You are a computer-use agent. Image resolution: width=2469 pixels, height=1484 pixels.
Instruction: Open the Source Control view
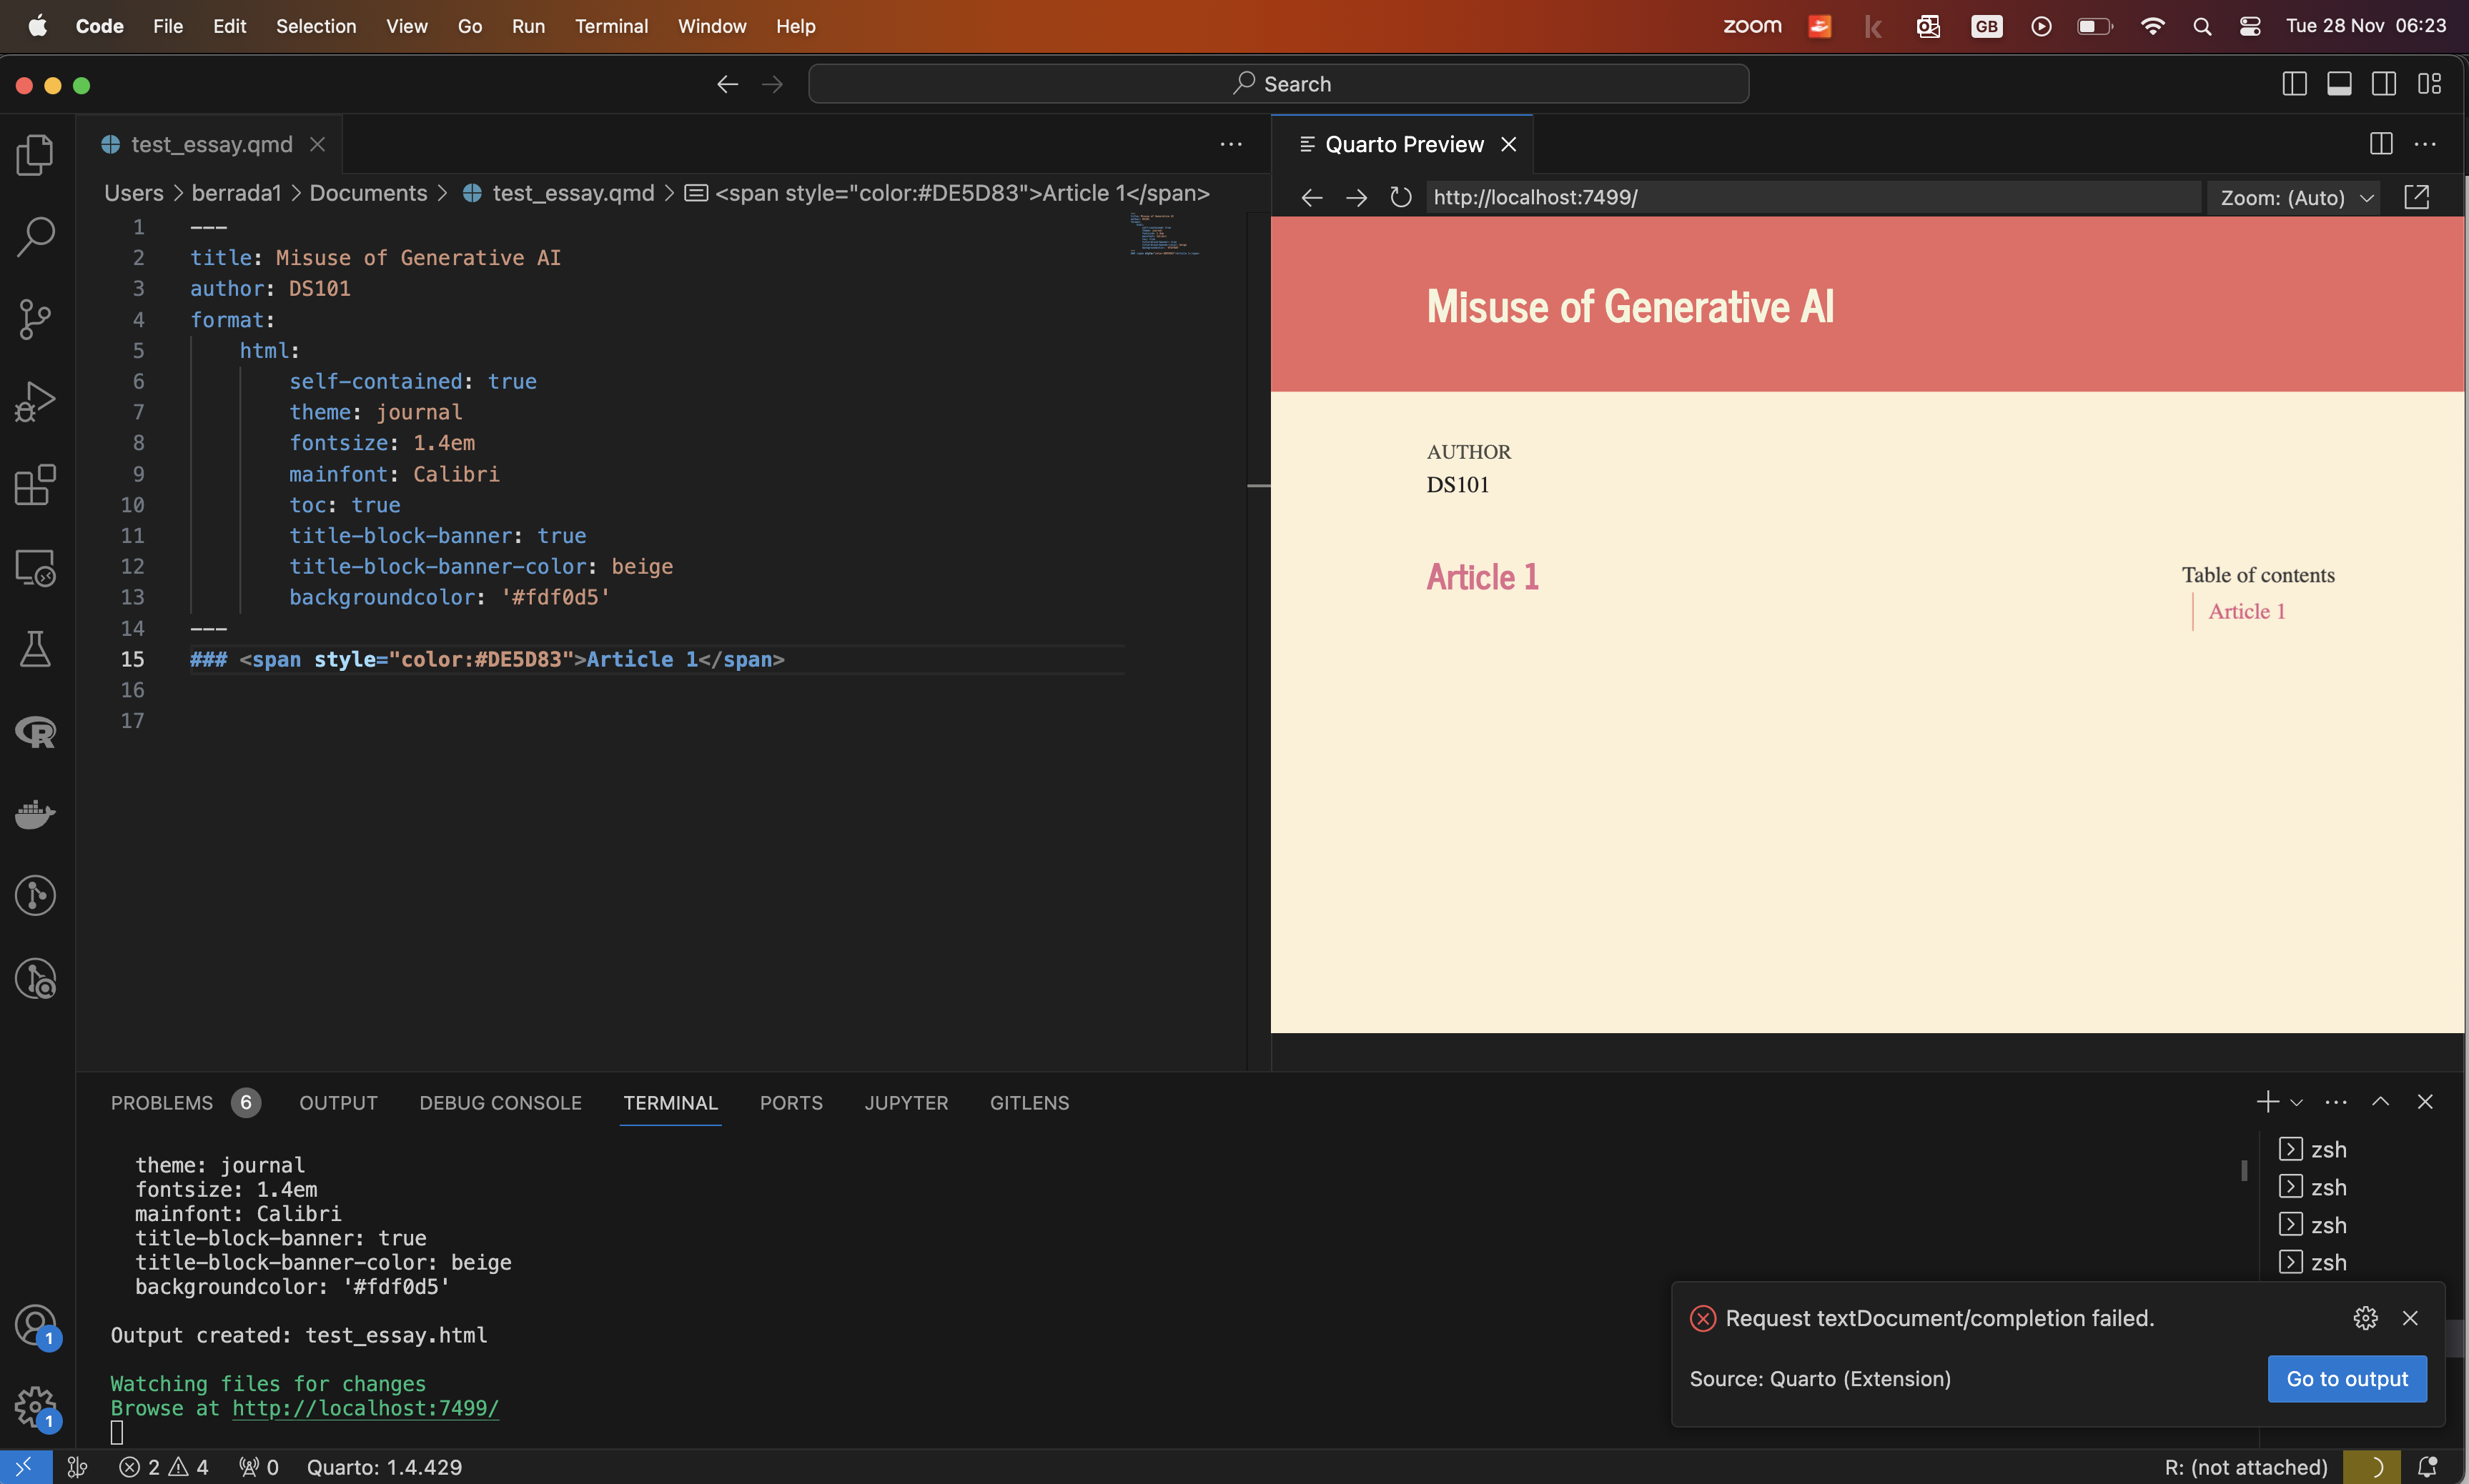[35, 319]
